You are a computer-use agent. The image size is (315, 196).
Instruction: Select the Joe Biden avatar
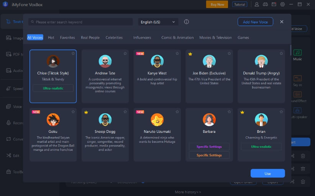(x=209, y=61)
